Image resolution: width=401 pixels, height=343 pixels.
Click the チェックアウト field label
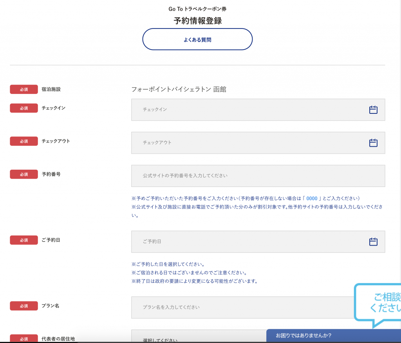(x=56, y=141)
